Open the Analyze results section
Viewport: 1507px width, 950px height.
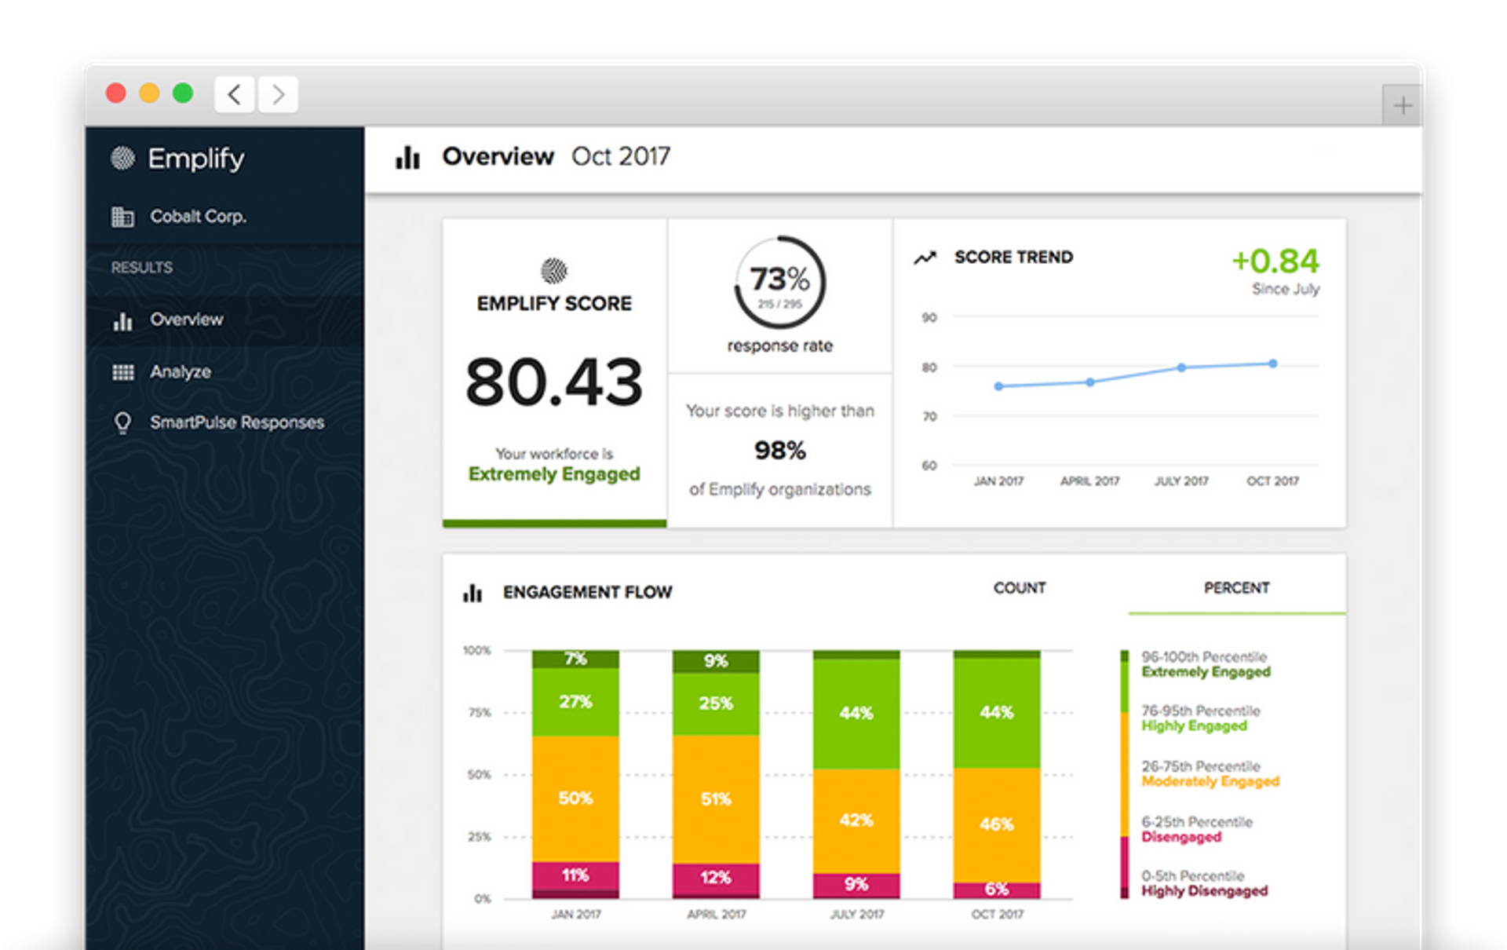[181, 372]
